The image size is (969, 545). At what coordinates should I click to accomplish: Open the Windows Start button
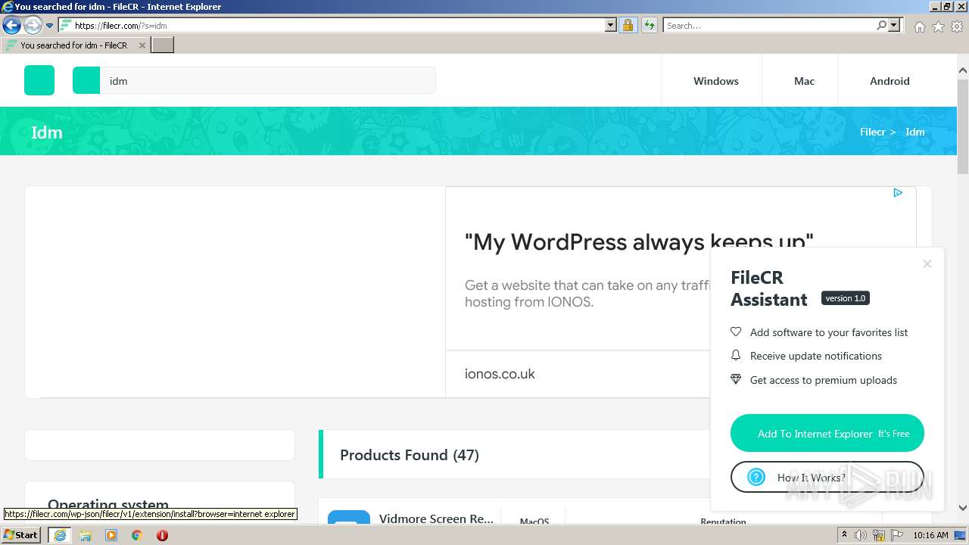click(21, 535)
